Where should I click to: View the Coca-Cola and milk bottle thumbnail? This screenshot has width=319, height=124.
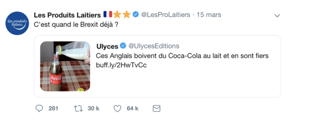(65, 66)
